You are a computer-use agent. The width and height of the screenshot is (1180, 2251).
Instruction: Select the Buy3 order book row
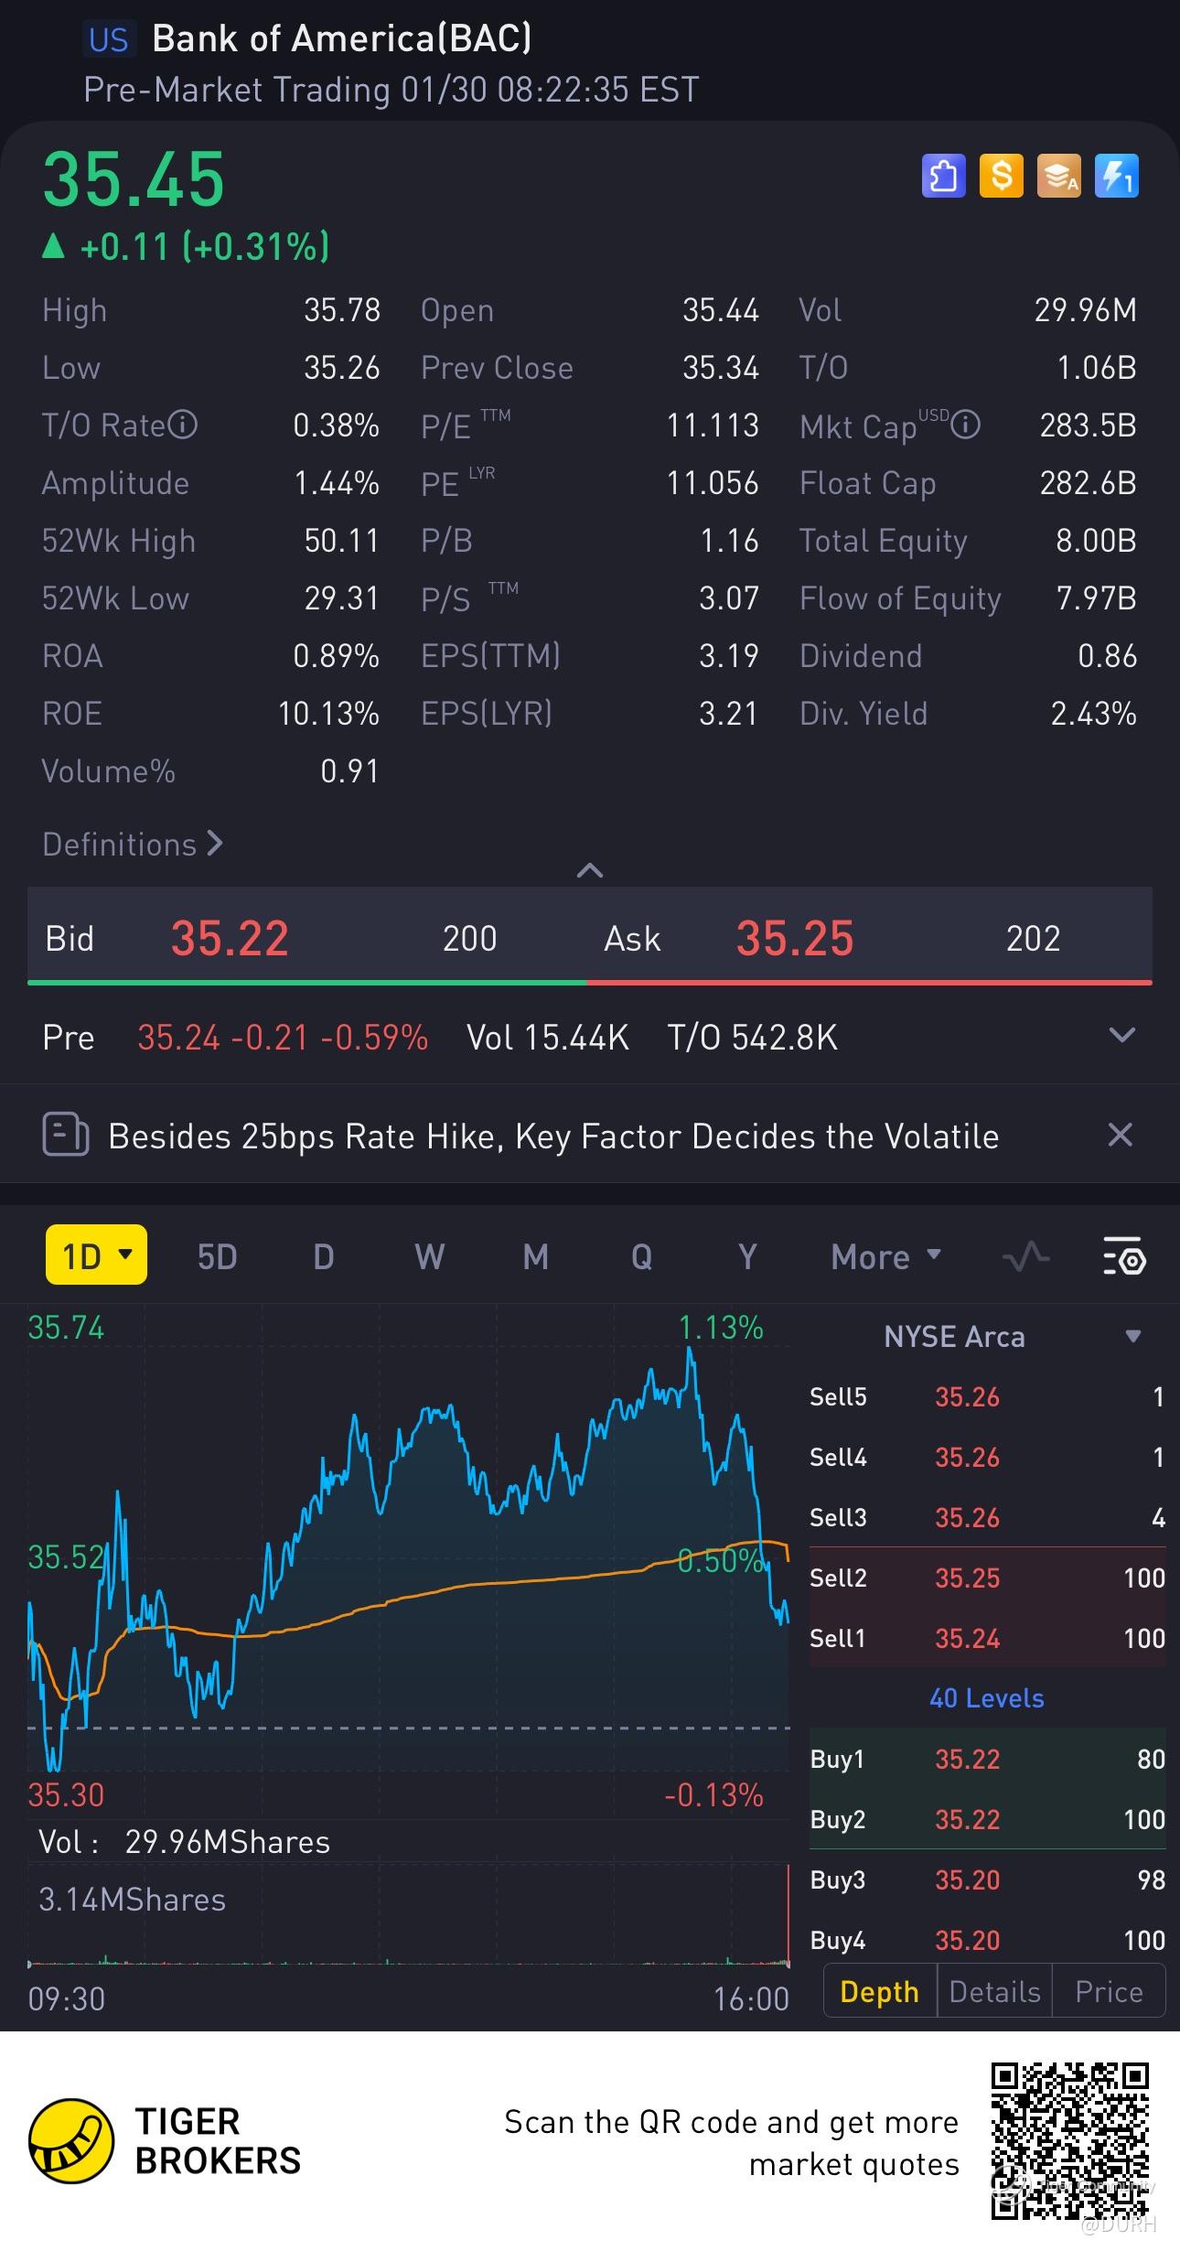[x=987, y=1879]
